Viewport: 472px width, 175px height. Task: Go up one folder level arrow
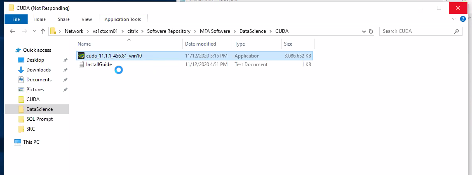pyautogui.click(x=43, y=31)
